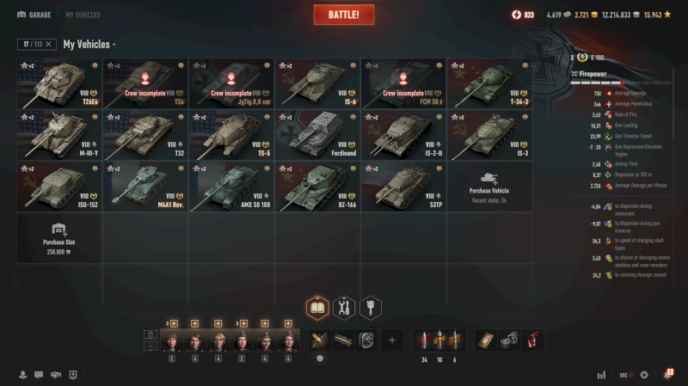Click the settings gear icon

click(644, 375)
